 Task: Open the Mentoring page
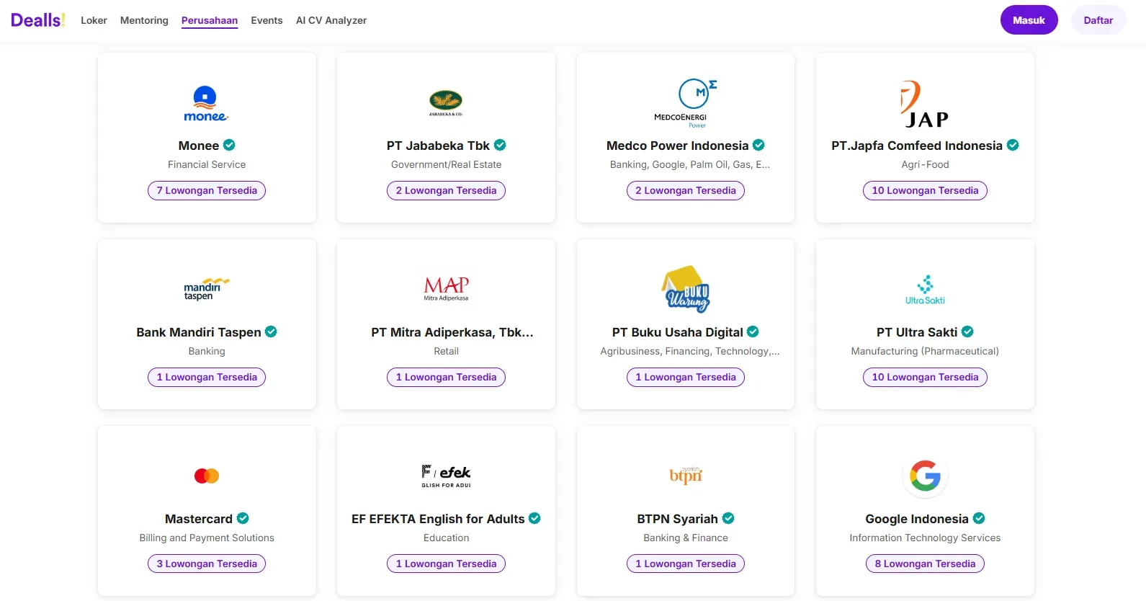pyautogui.click(x=144, y=20)
